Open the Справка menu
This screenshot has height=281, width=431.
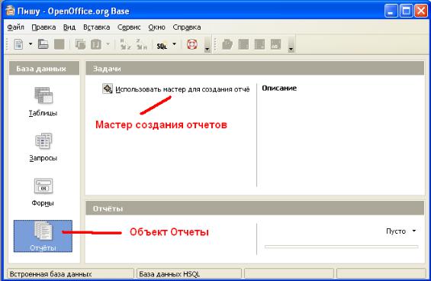pos(187,27)
